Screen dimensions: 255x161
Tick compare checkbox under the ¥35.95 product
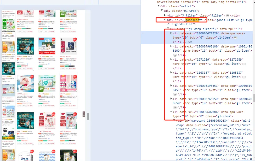pos(61,106)
